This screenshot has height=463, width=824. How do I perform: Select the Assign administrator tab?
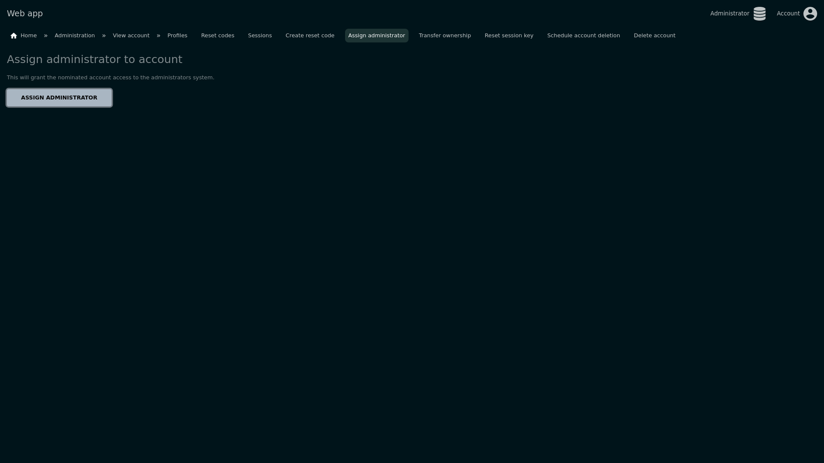coord(376,36)
